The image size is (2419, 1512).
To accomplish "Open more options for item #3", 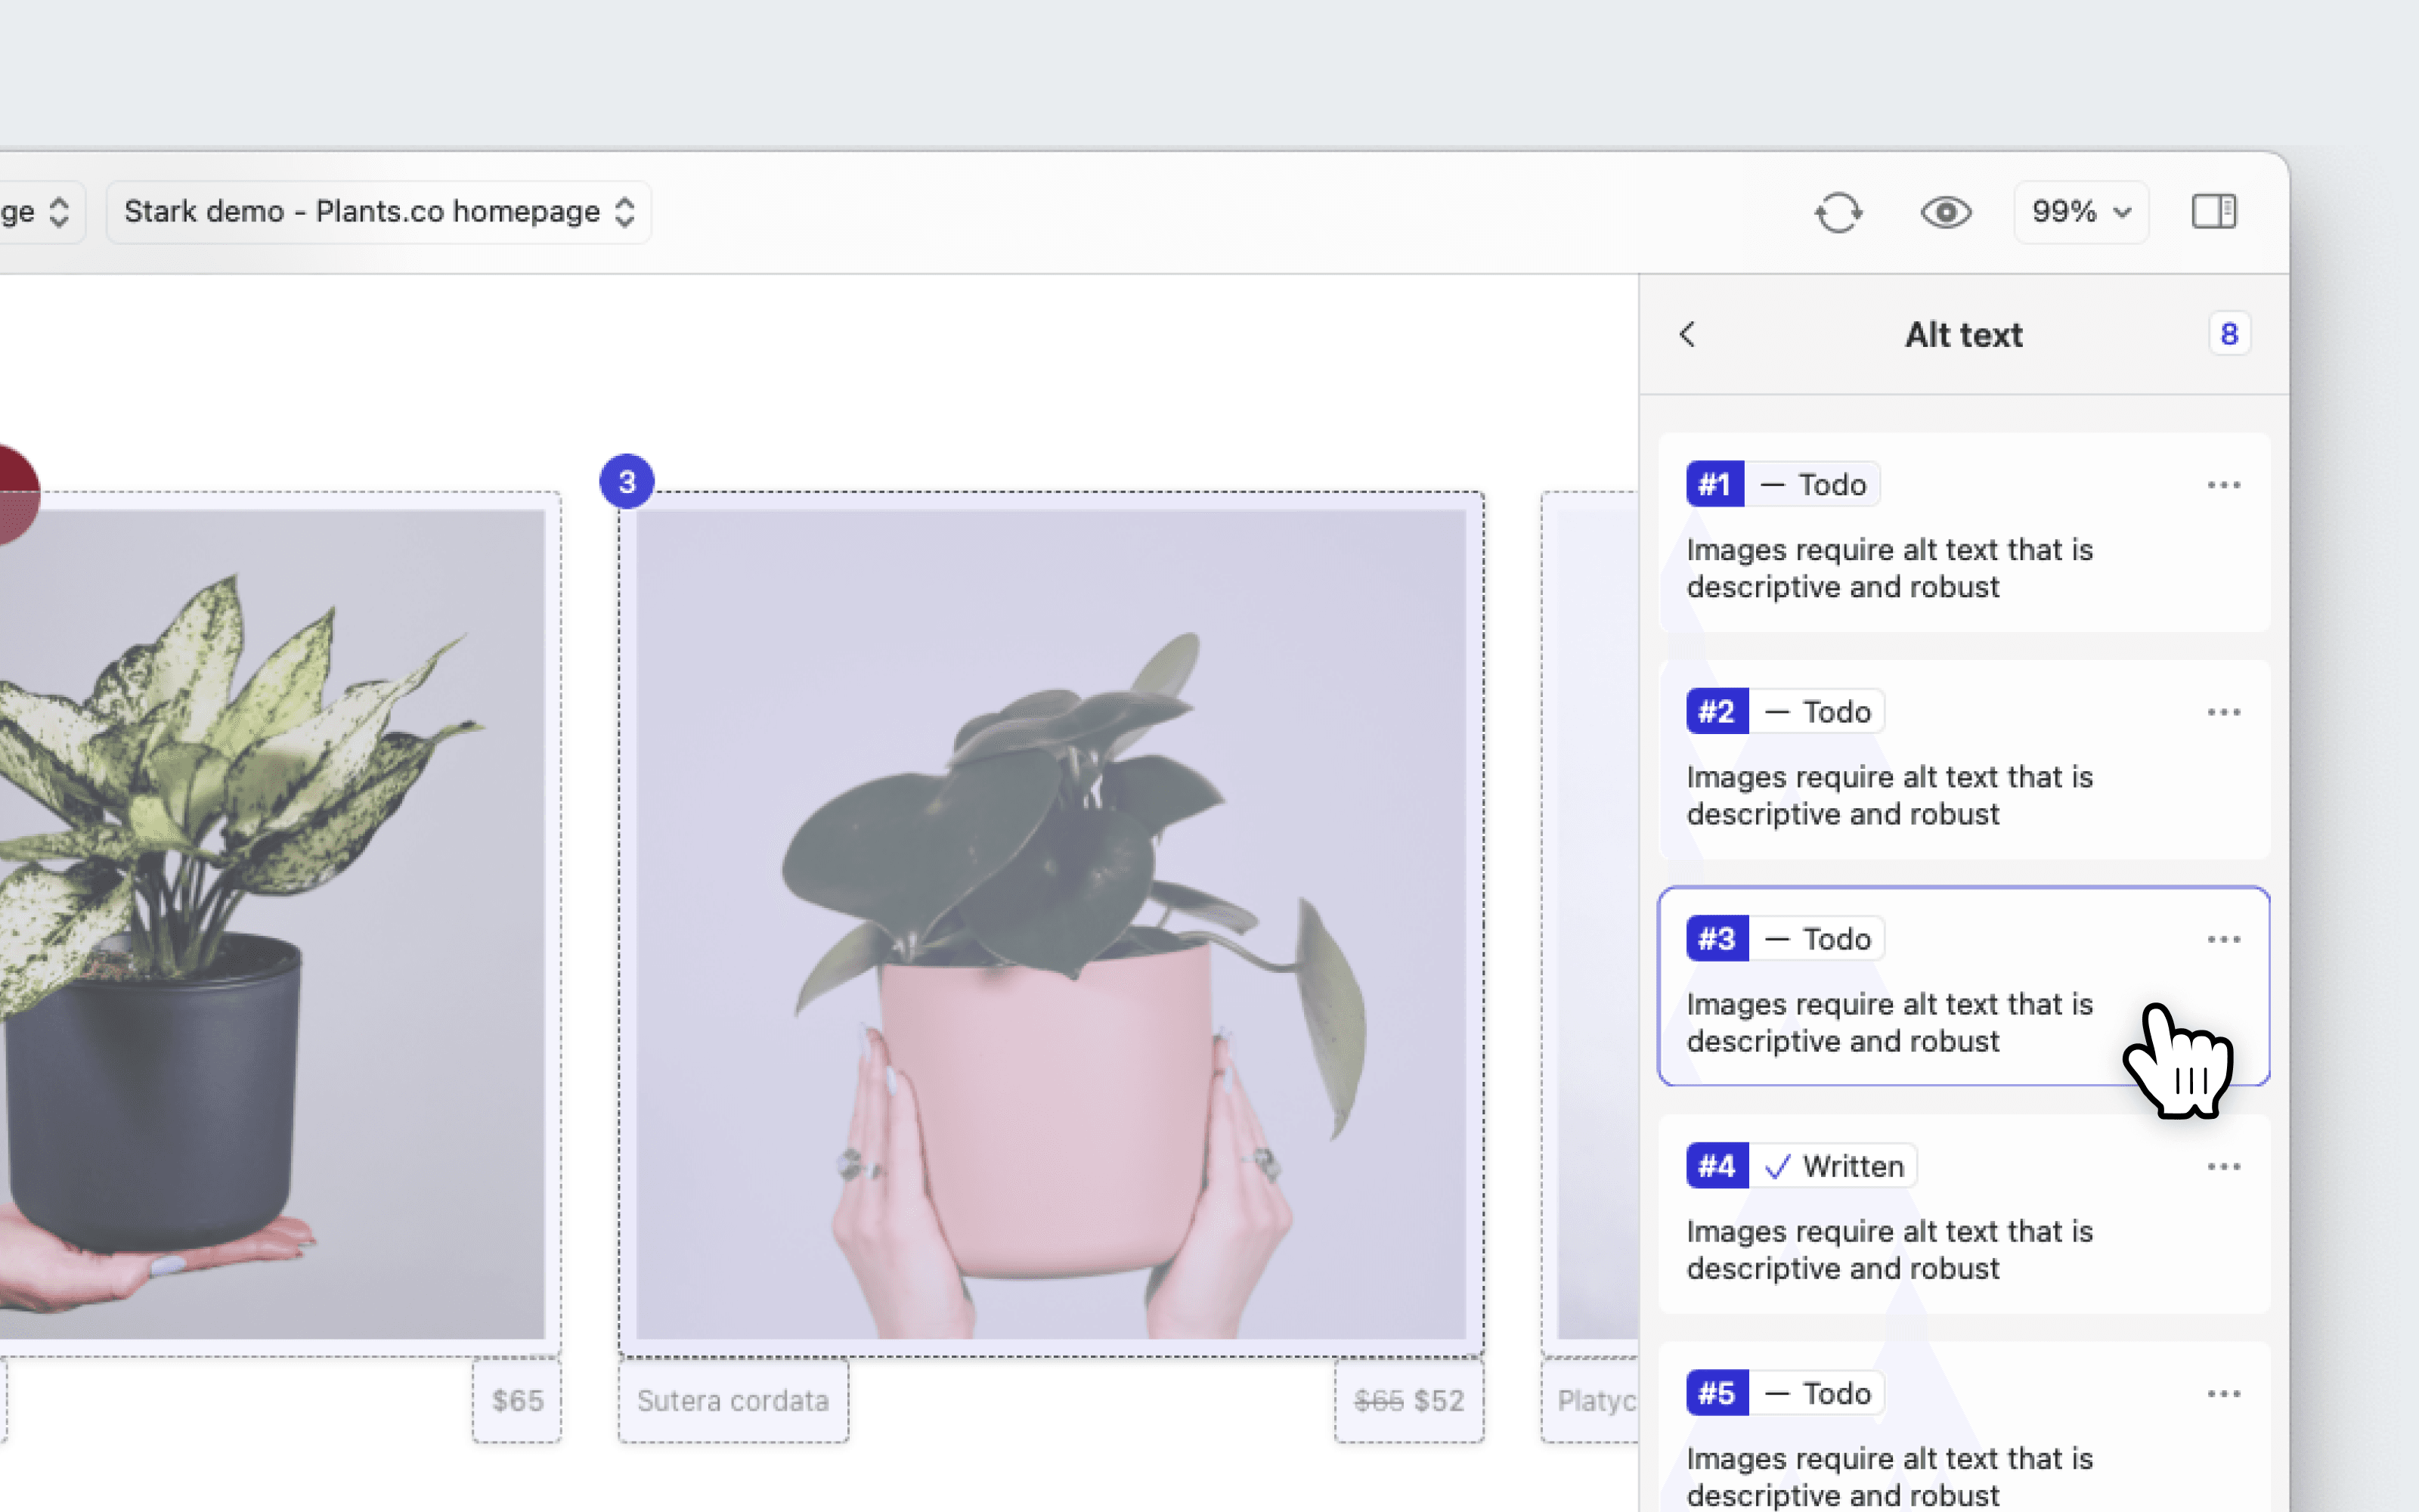I will tap(2223, 939).
